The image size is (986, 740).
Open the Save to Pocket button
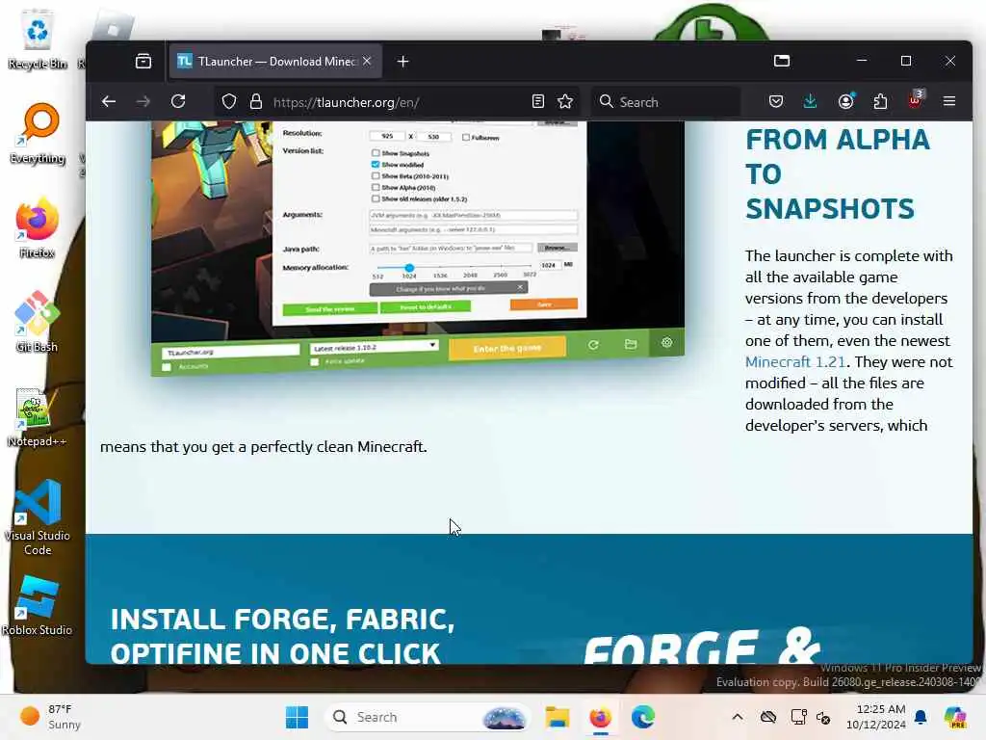(x=776, y=101)
